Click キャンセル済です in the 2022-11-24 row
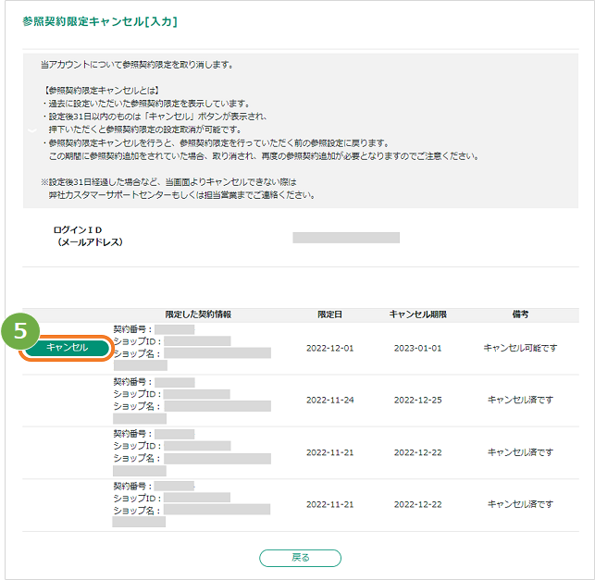Screen dimensions: 595x580 click(520, 400)
